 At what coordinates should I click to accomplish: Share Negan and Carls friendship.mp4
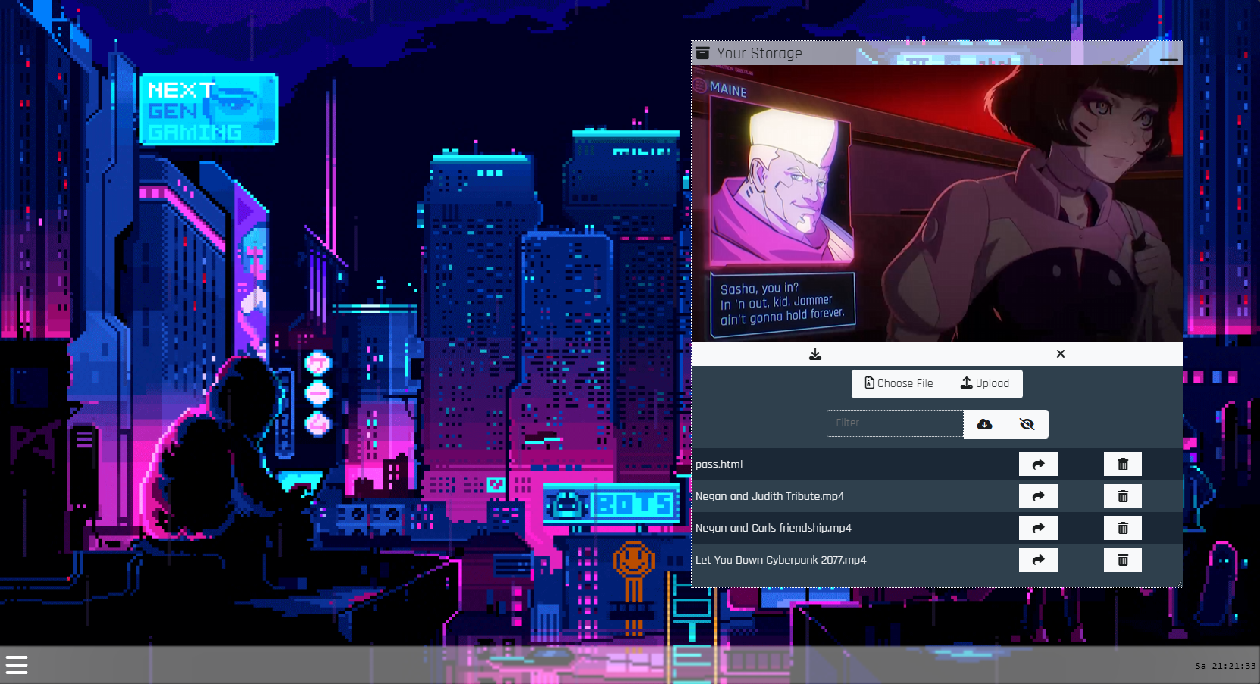click(x=1039, y=528)
